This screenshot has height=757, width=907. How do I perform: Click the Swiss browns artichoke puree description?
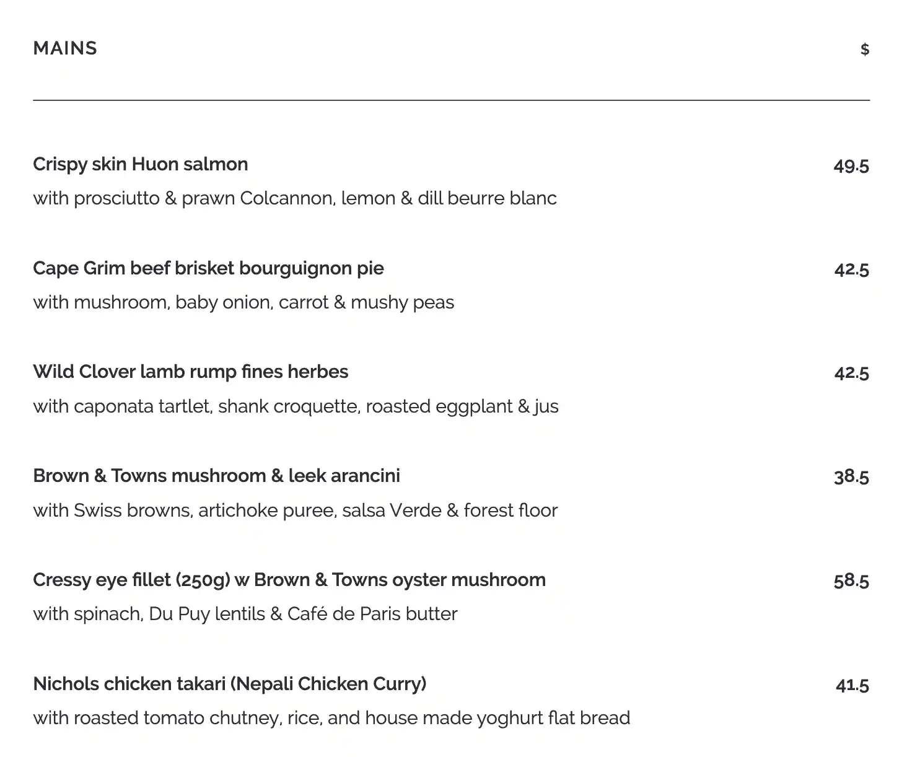(x=295, y=510)
